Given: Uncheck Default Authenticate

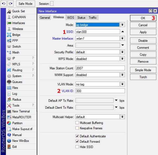Looking at the screenshot, I should 77,136.
